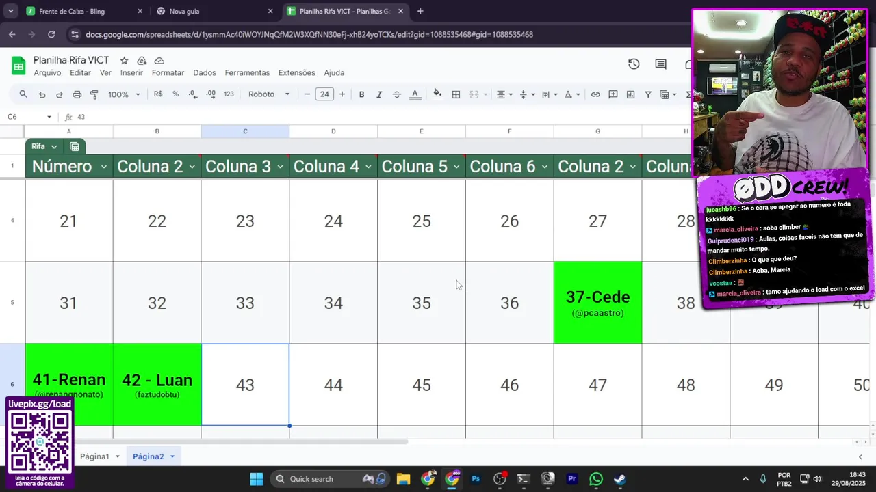Open the text color picker
This screenshot has height=492, width=876.
pyautogui.click(x=415, y=94)
